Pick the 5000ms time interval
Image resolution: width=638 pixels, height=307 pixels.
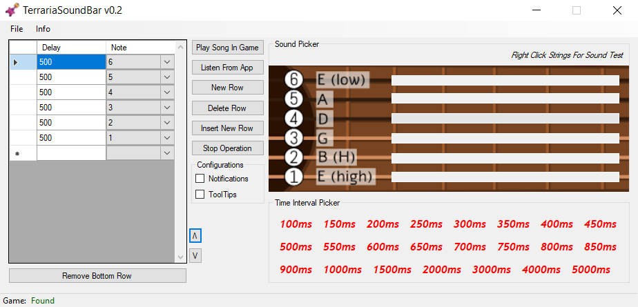[591, 270]
